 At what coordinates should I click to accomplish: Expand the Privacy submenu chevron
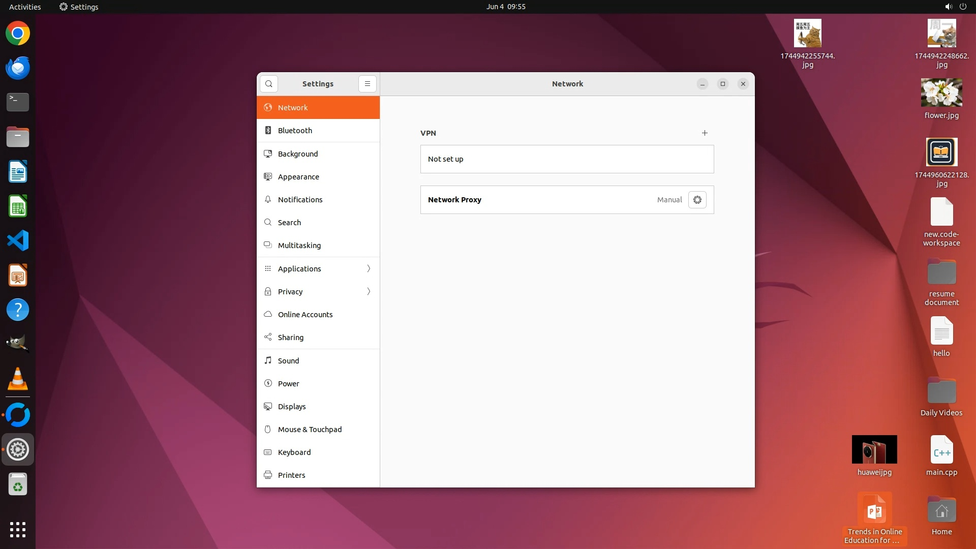tap(369, 292)
